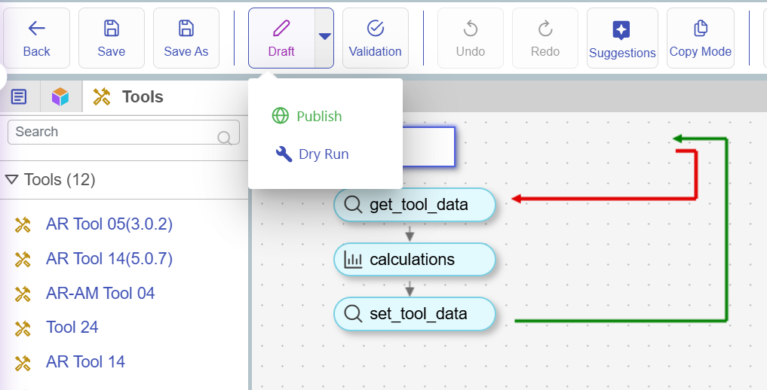This screenshot has height=390, width=767.
Task: Open the Suggestions panel
Action: [621, 38]
